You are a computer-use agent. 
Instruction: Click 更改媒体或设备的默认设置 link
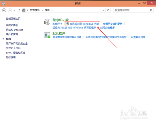pos(67,37)
